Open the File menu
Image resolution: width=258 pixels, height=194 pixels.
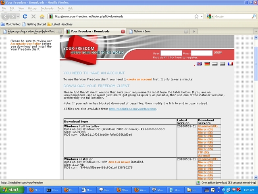(x=4, y=8)
